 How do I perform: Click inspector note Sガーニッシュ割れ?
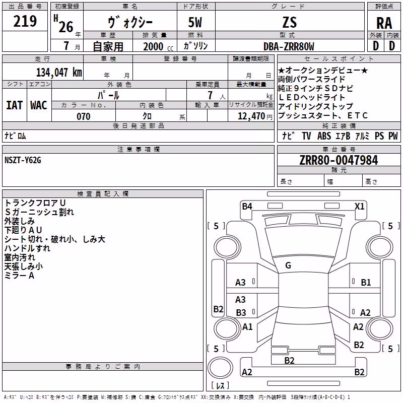click(x=39, y=212)
